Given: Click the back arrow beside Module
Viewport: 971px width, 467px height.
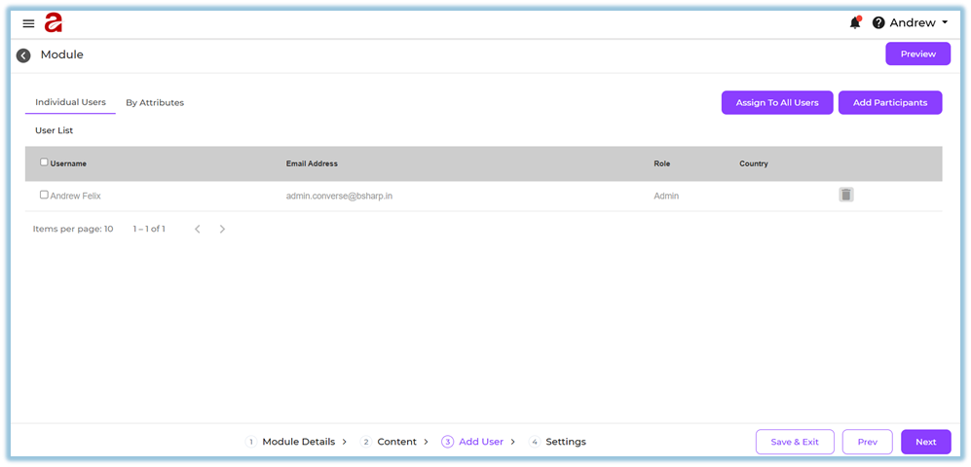Looking at the screenshot, I should 23,55.
